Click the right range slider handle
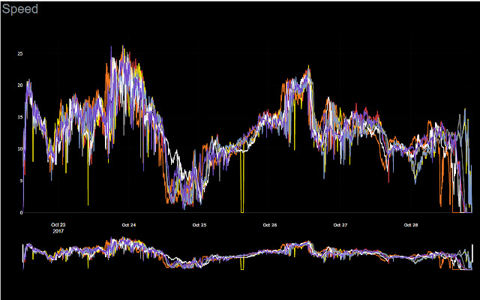480x300 pixels. pos(472,253)
